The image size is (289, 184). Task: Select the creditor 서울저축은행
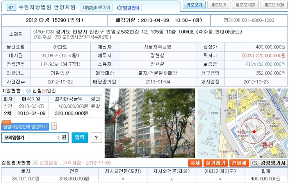pos(157,47)
